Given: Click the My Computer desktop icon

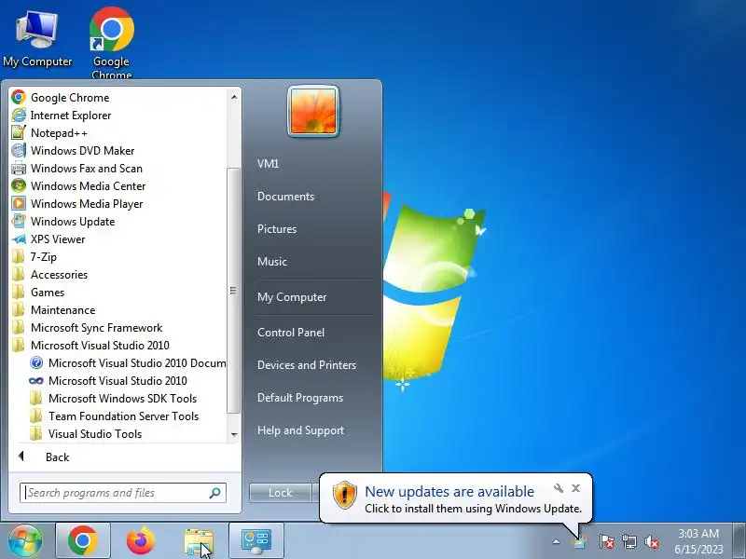Looking at the screenshot, I should pyautogui.click(x=37, y=39).
